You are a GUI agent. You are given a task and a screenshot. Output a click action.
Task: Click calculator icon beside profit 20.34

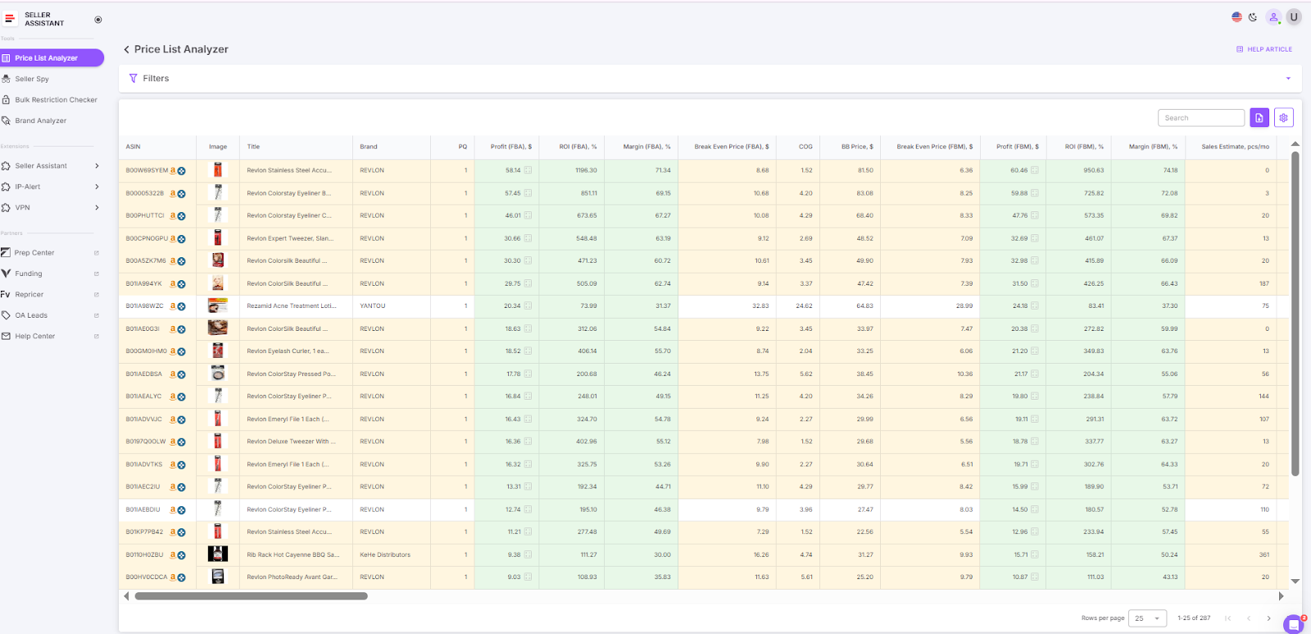[528, 306]
